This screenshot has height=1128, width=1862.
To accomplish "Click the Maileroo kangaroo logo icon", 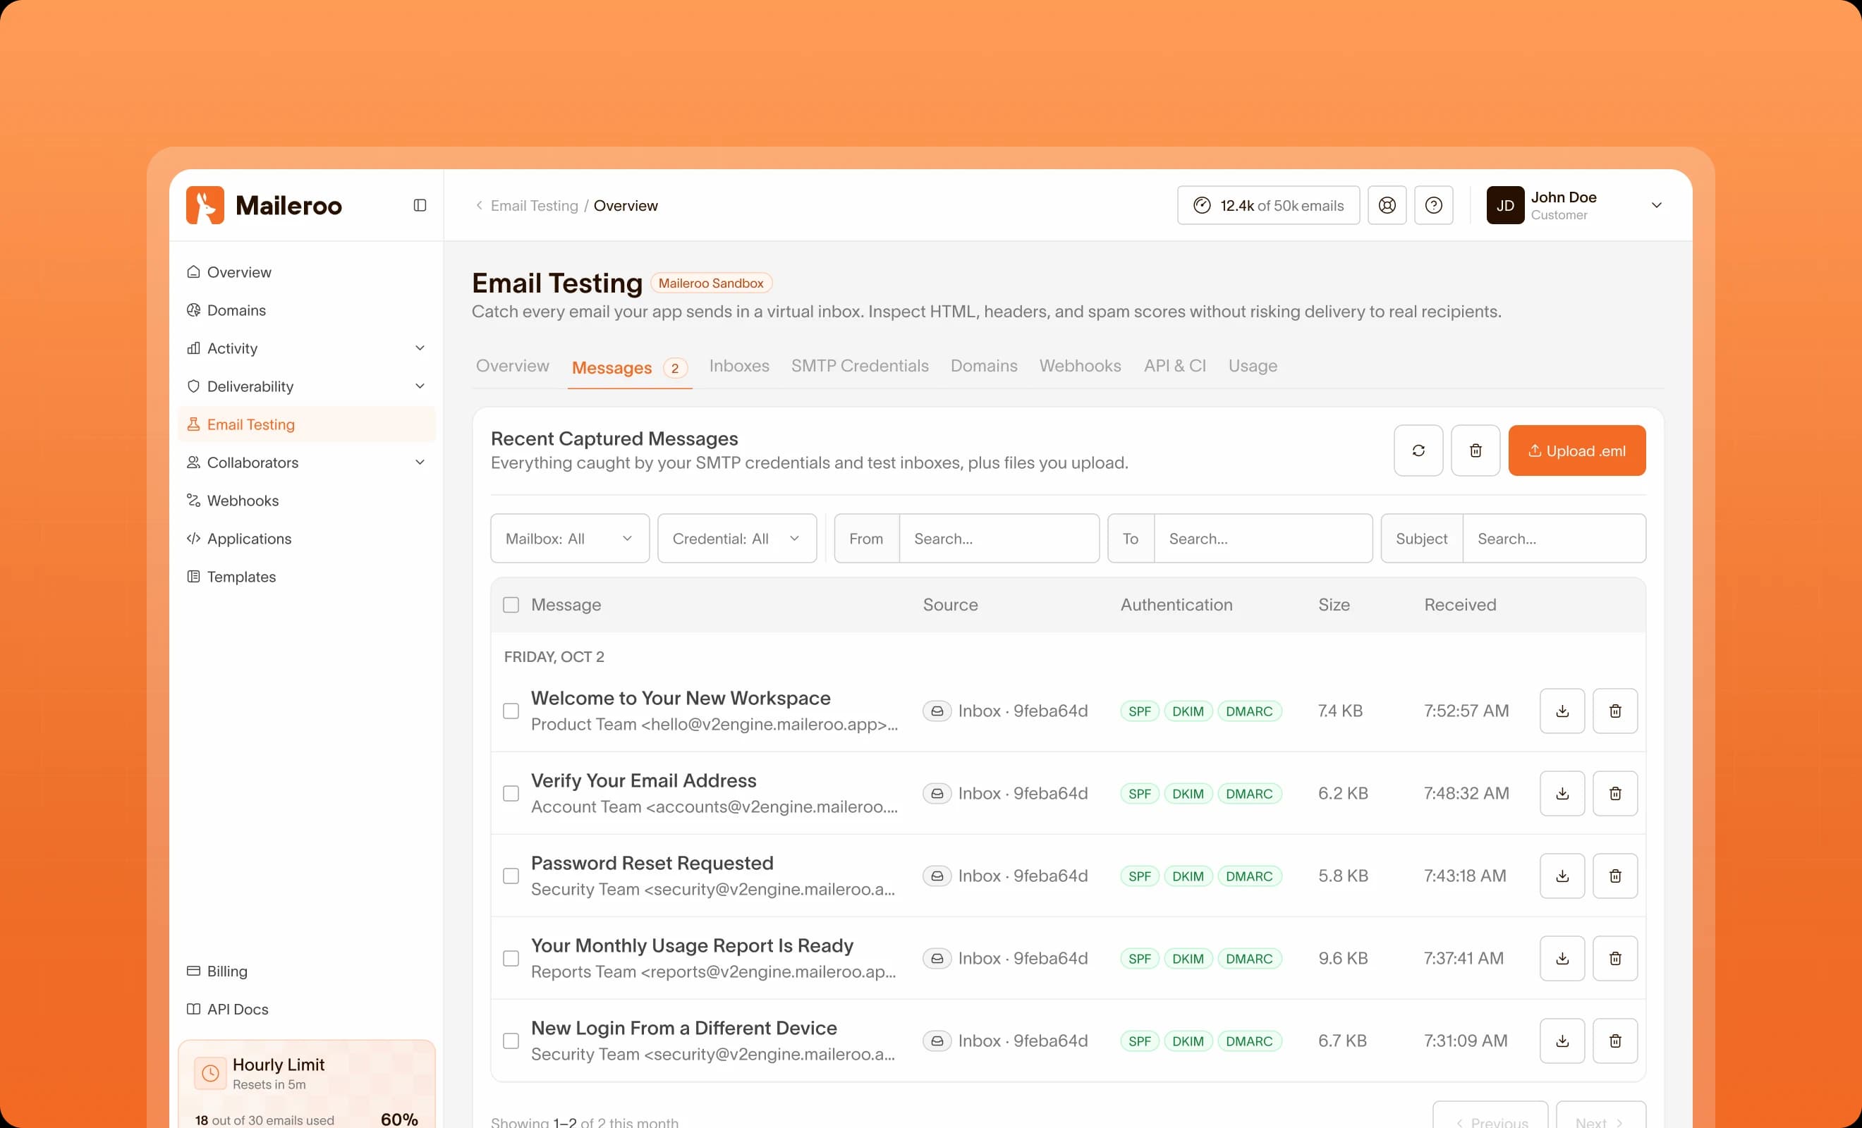I will [x=205, y=204].
